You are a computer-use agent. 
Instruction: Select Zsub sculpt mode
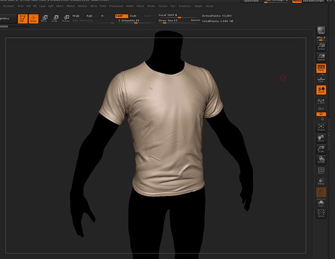pyautogui.click(x=135, y=16)
